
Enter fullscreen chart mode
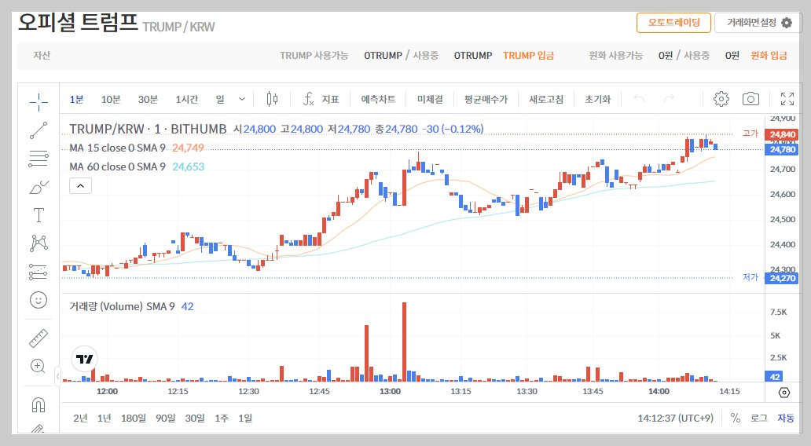coord(787,99)
